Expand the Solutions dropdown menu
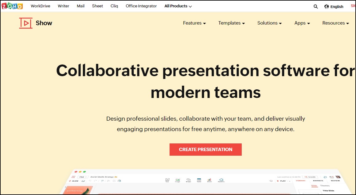The image size is (356, 195). 269,23
